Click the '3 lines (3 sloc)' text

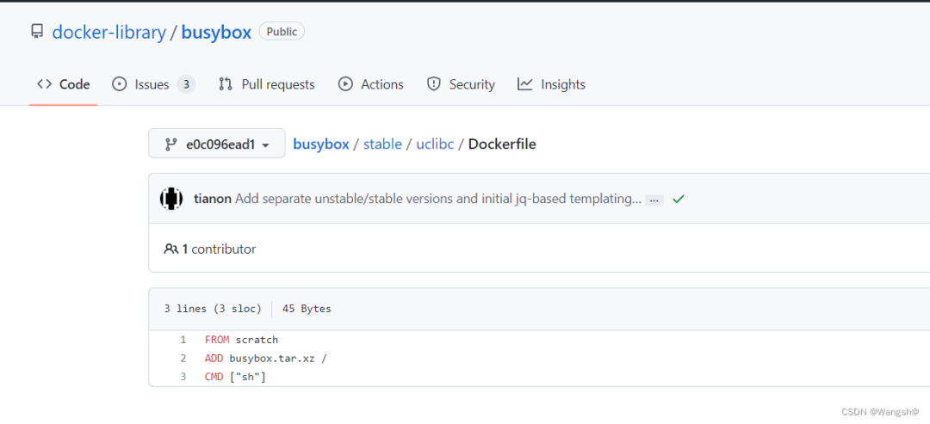[x=213, y=309]
